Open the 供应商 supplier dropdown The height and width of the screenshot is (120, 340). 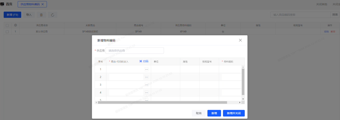pos(134,51)
